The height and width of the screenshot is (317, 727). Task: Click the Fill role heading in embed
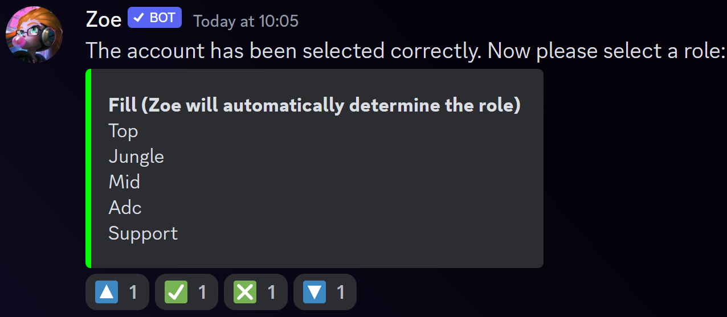point(315,106)
